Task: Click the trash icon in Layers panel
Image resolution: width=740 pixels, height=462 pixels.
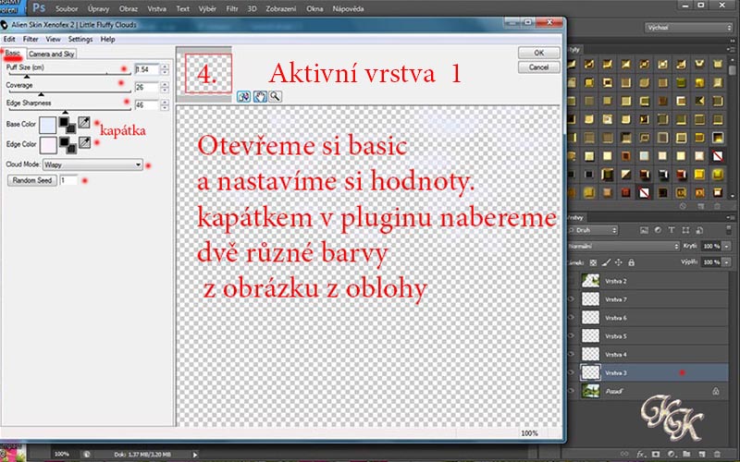Action: pyautogui.click(x=716, y=454)
